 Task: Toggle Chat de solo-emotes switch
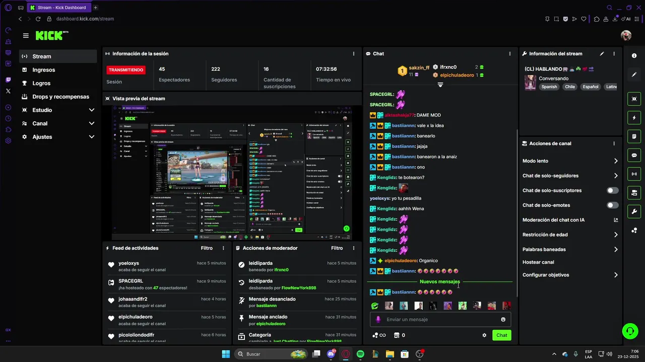click(x=612, y=205)
